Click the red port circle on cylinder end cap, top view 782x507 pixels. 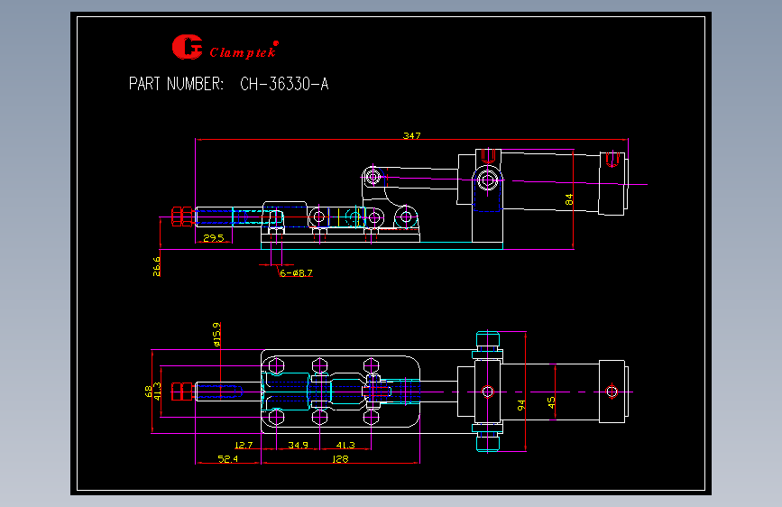point(612,392)
